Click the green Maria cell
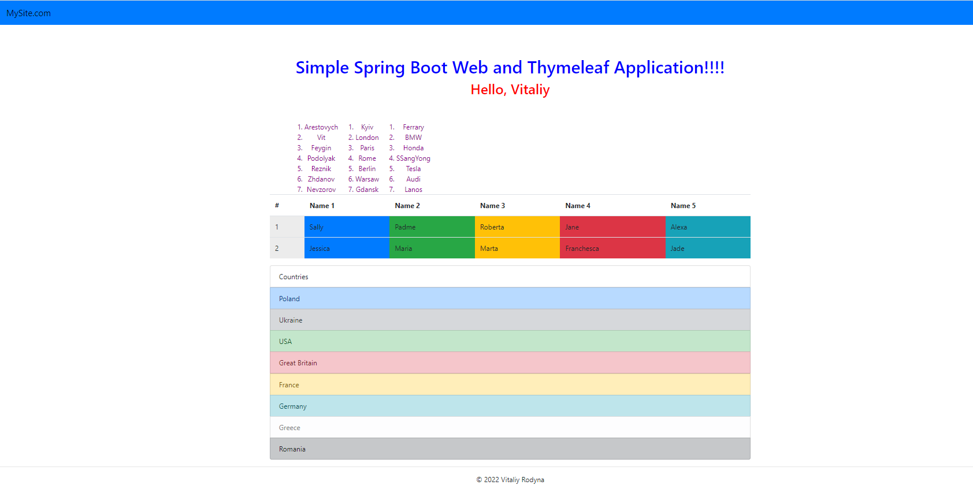Image resolution: width=973 pixels, height=496 pixels. pos(432,248)
